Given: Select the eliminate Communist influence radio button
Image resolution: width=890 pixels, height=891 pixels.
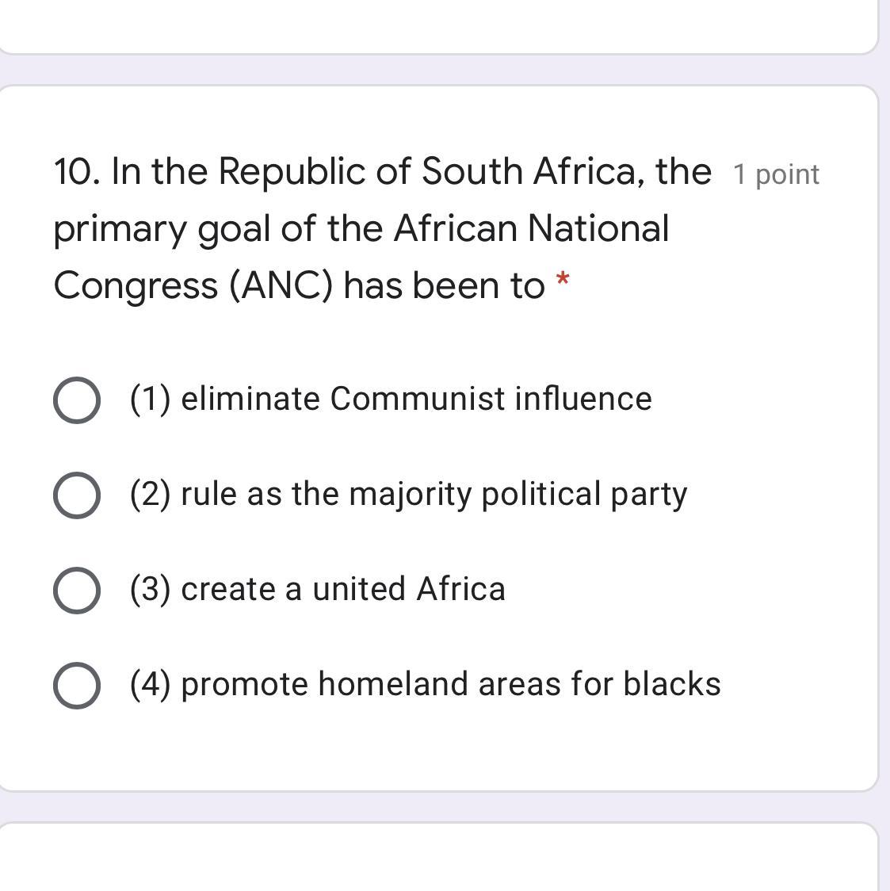Looking at the screenshot, I should pos(76,400).
